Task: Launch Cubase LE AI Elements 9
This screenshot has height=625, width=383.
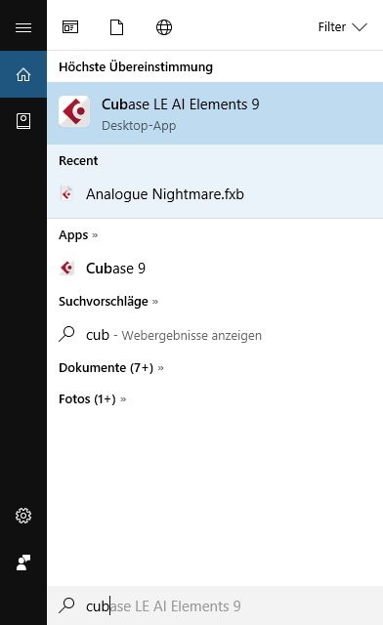Action: [215, 113]
